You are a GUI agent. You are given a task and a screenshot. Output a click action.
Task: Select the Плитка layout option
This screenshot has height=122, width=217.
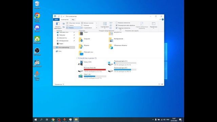[73, 28]
